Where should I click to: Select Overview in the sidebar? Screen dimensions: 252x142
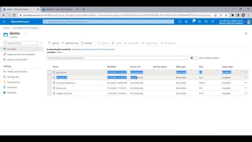(22, 49)
